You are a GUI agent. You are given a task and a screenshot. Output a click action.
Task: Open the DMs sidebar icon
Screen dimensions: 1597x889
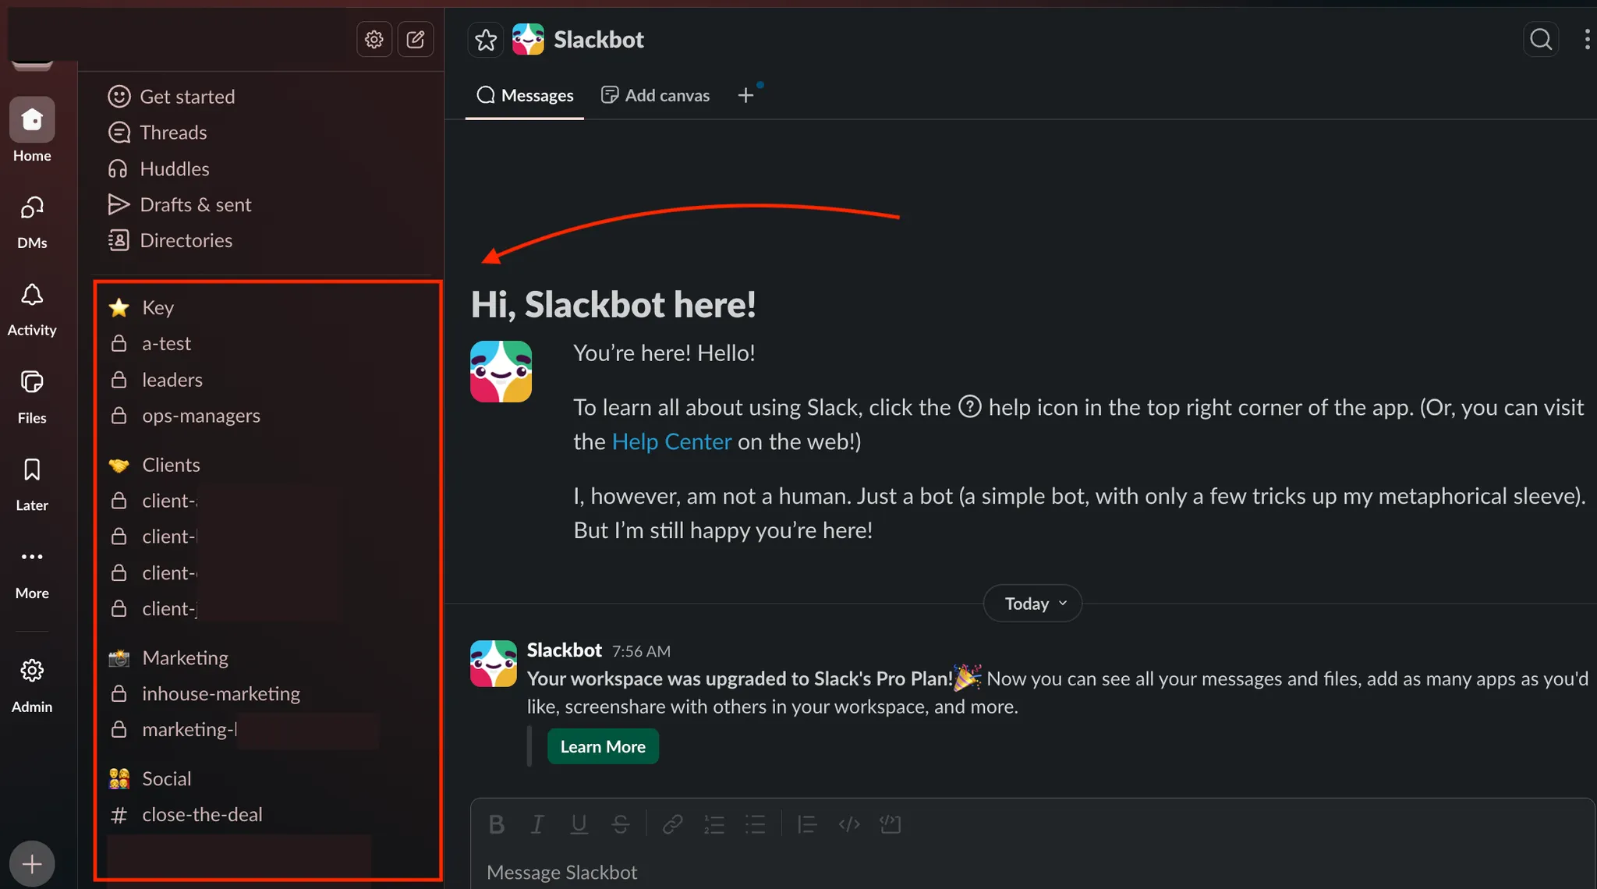click(32, 208)
